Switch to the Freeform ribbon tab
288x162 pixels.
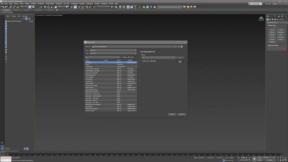(16, 10)
